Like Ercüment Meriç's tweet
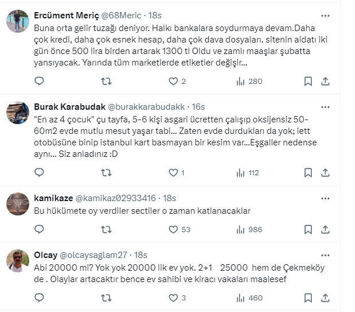 173,82
